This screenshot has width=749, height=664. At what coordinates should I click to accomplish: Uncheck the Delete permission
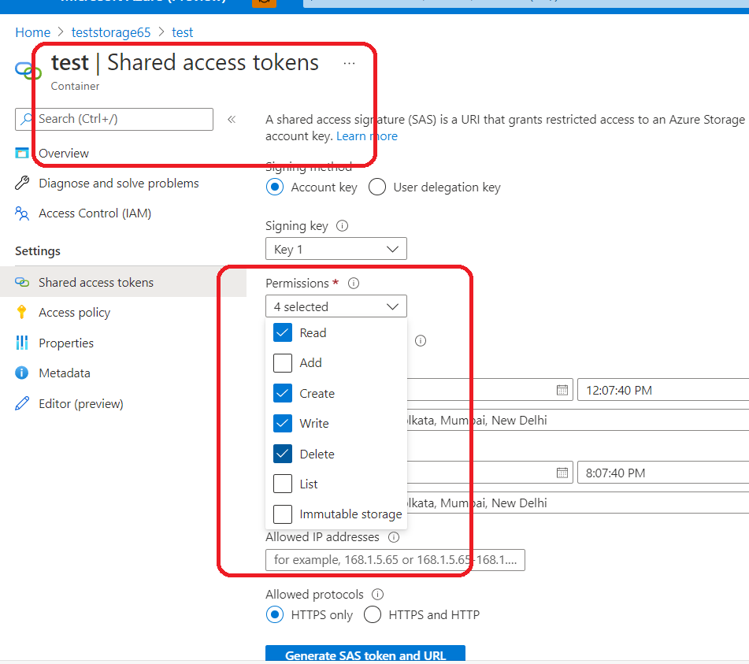[x=283, y=454]
